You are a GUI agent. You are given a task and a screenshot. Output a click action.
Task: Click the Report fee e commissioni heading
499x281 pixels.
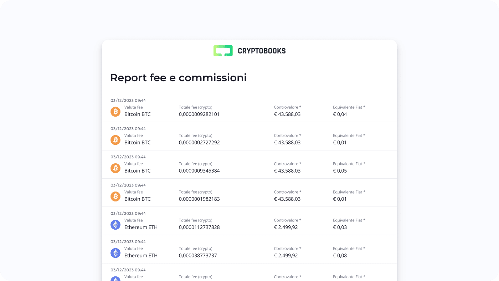click(x=178, y=77)
